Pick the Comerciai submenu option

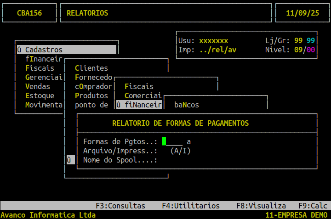pos(143,95)
